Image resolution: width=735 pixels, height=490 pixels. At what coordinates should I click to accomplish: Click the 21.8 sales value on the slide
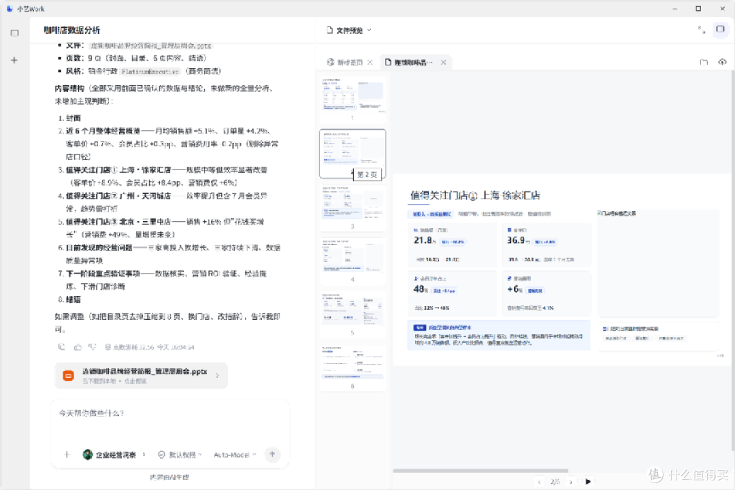tap(425, 240)
